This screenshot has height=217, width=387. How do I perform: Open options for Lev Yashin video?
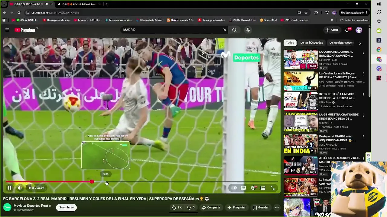363,74
